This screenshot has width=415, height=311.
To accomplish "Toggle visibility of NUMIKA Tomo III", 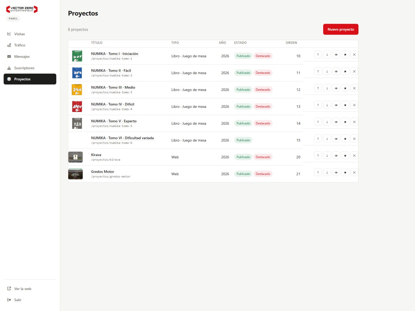I will point(336,88).
